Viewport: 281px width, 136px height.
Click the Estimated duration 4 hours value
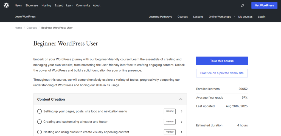(x=243, y=125)
